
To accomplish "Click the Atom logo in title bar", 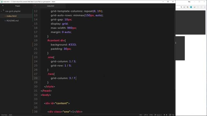I will coord(2,2).
